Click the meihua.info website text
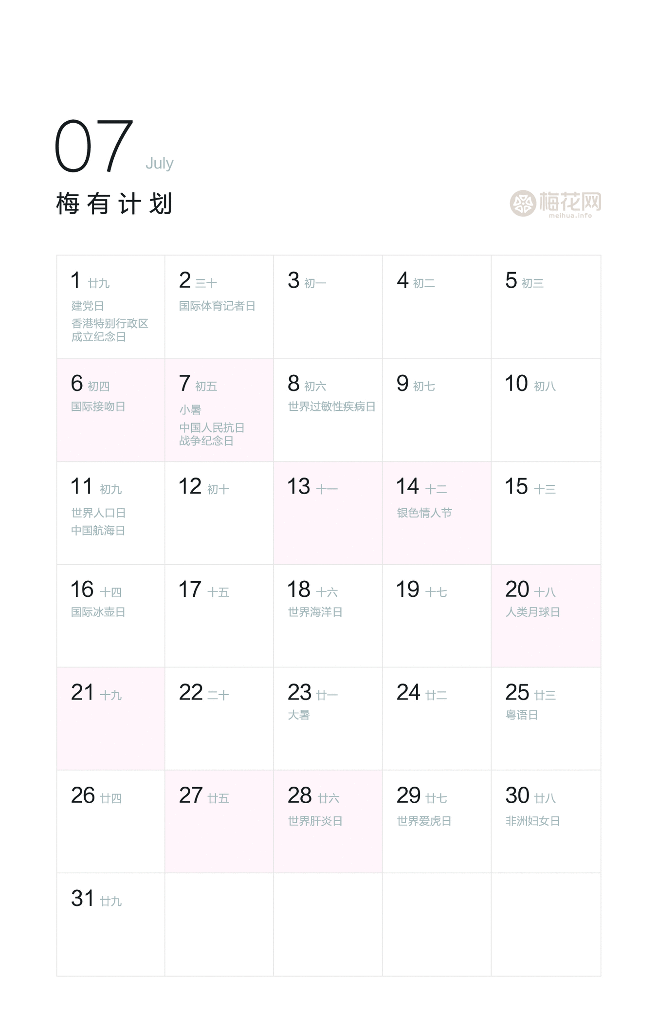 pos(570,215)
